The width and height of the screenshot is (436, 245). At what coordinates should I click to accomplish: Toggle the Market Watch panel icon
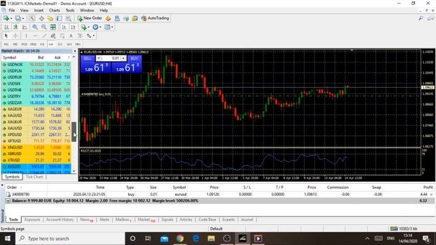33,18
